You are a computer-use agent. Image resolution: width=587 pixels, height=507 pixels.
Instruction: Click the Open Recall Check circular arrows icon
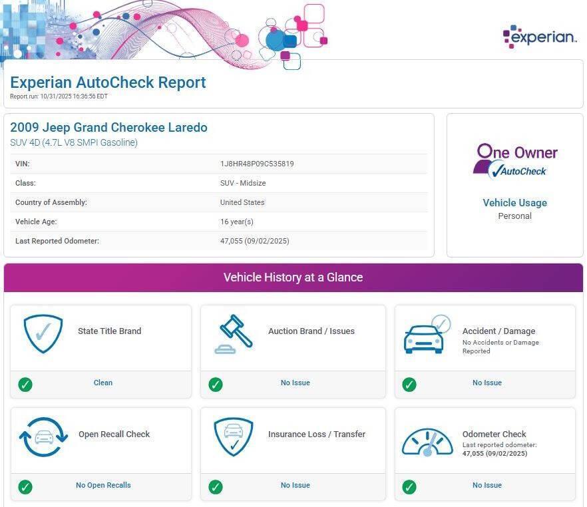43,436
